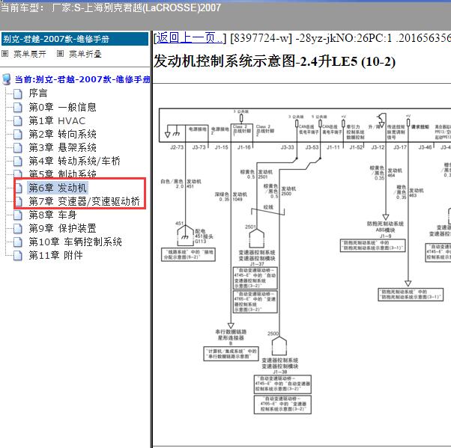Open 第3章 悬架系统
451x448 pixels.
(62, 147)
